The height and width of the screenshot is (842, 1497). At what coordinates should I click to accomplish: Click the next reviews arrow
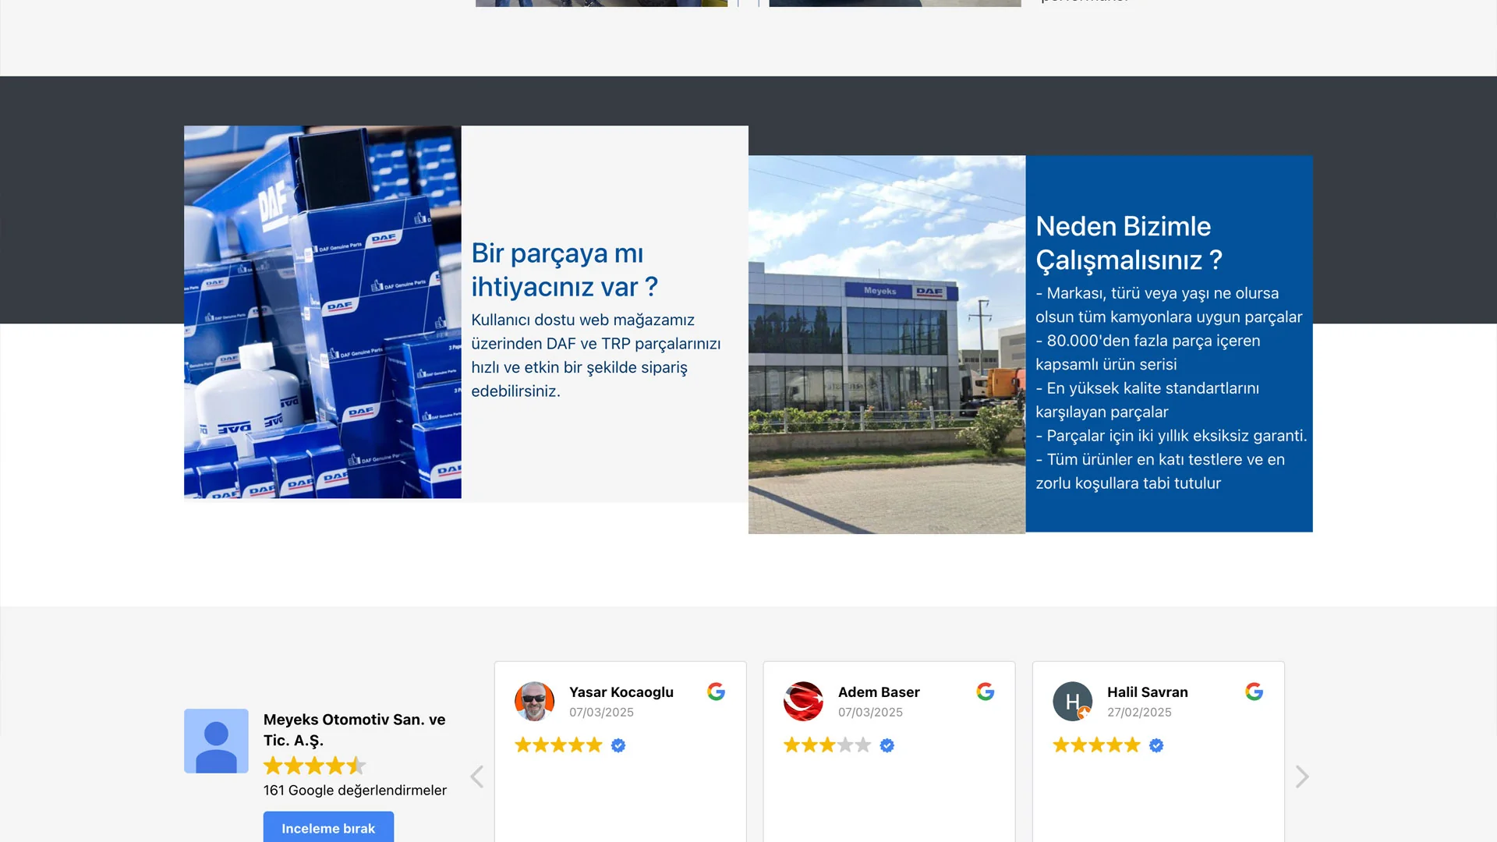(1301, 777)
